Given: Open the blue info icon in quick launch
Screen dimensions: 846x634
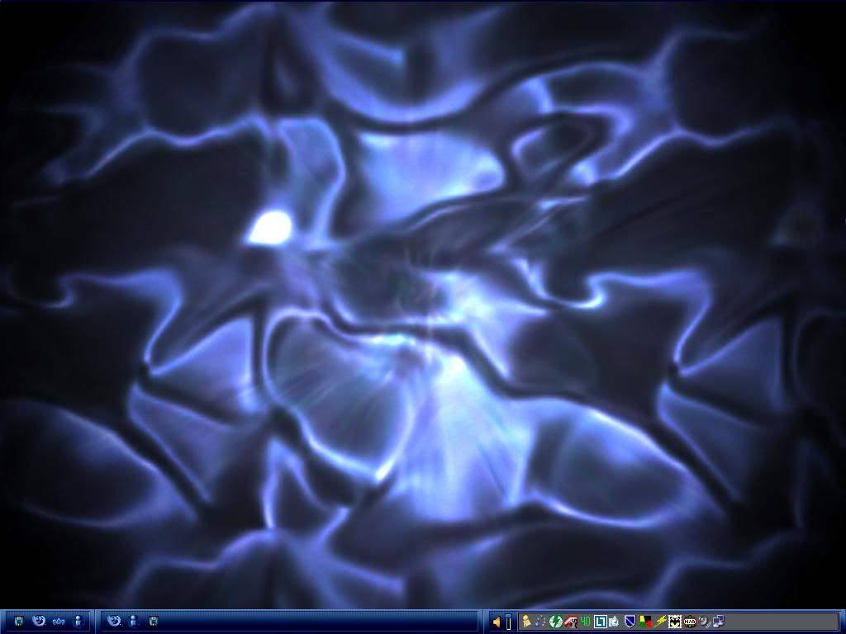Looking at the screenshot, I should coord(78,621).
